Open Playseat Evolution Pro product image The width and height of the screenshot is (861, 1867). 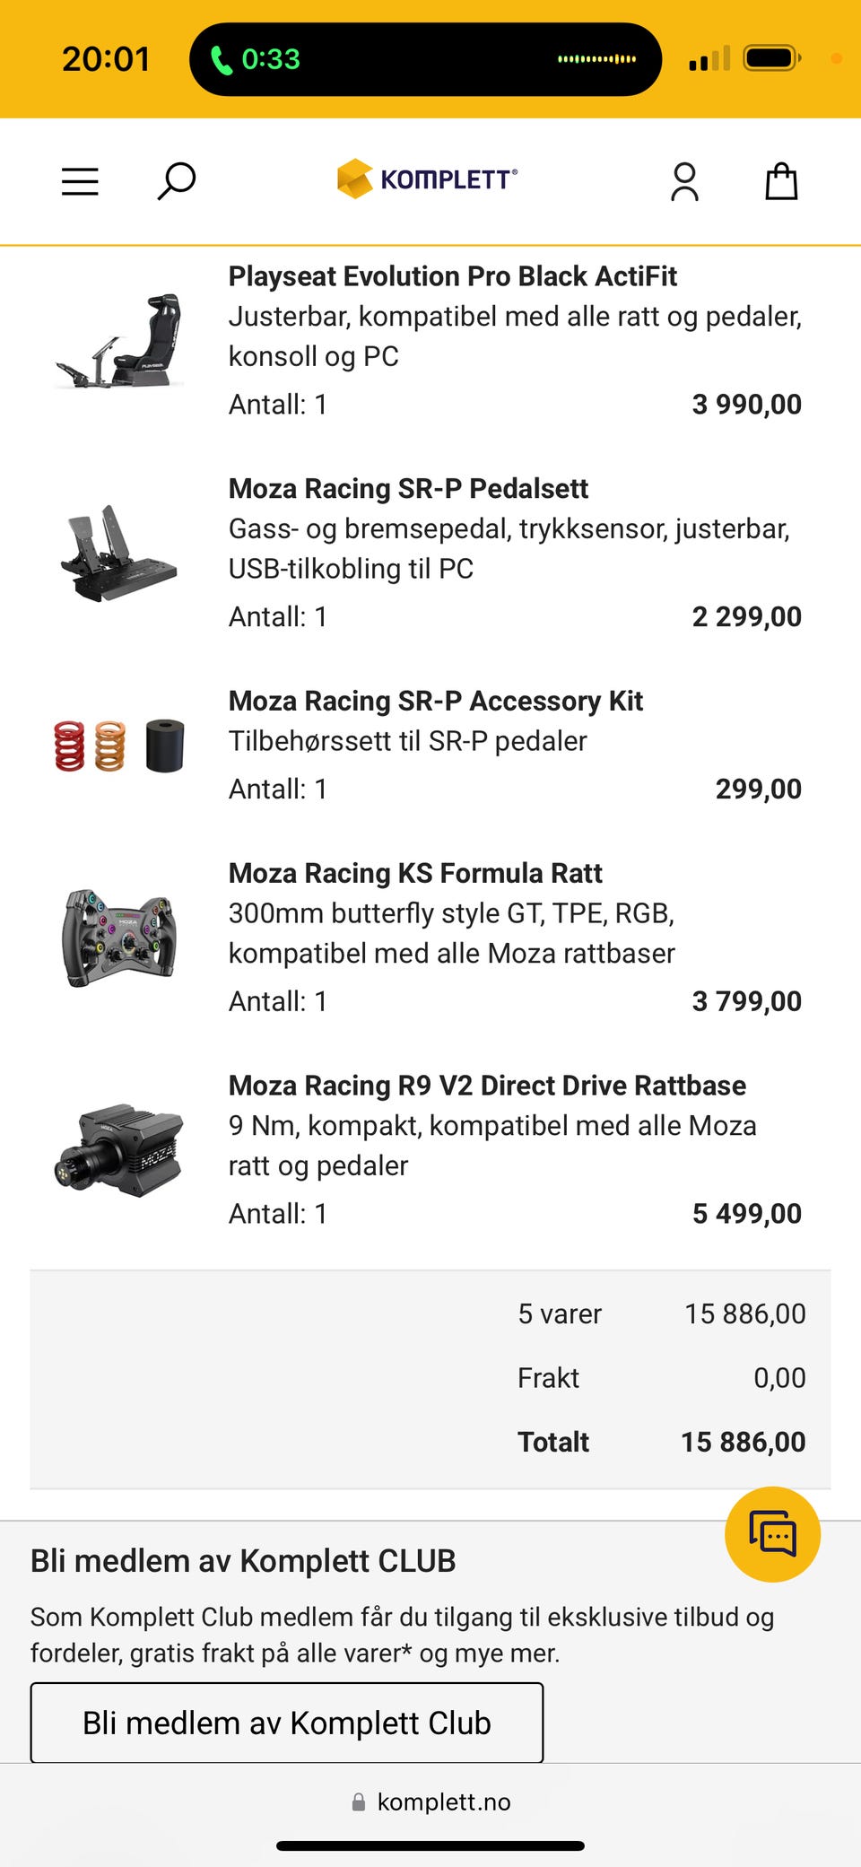point(119,341)
